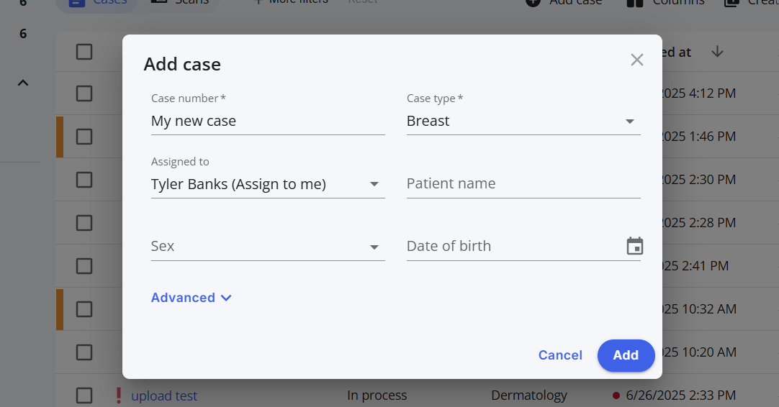Click the Add case plus icon
This screenshot has width=779, height=407.
pyautogui.click(x=533, y=2)
